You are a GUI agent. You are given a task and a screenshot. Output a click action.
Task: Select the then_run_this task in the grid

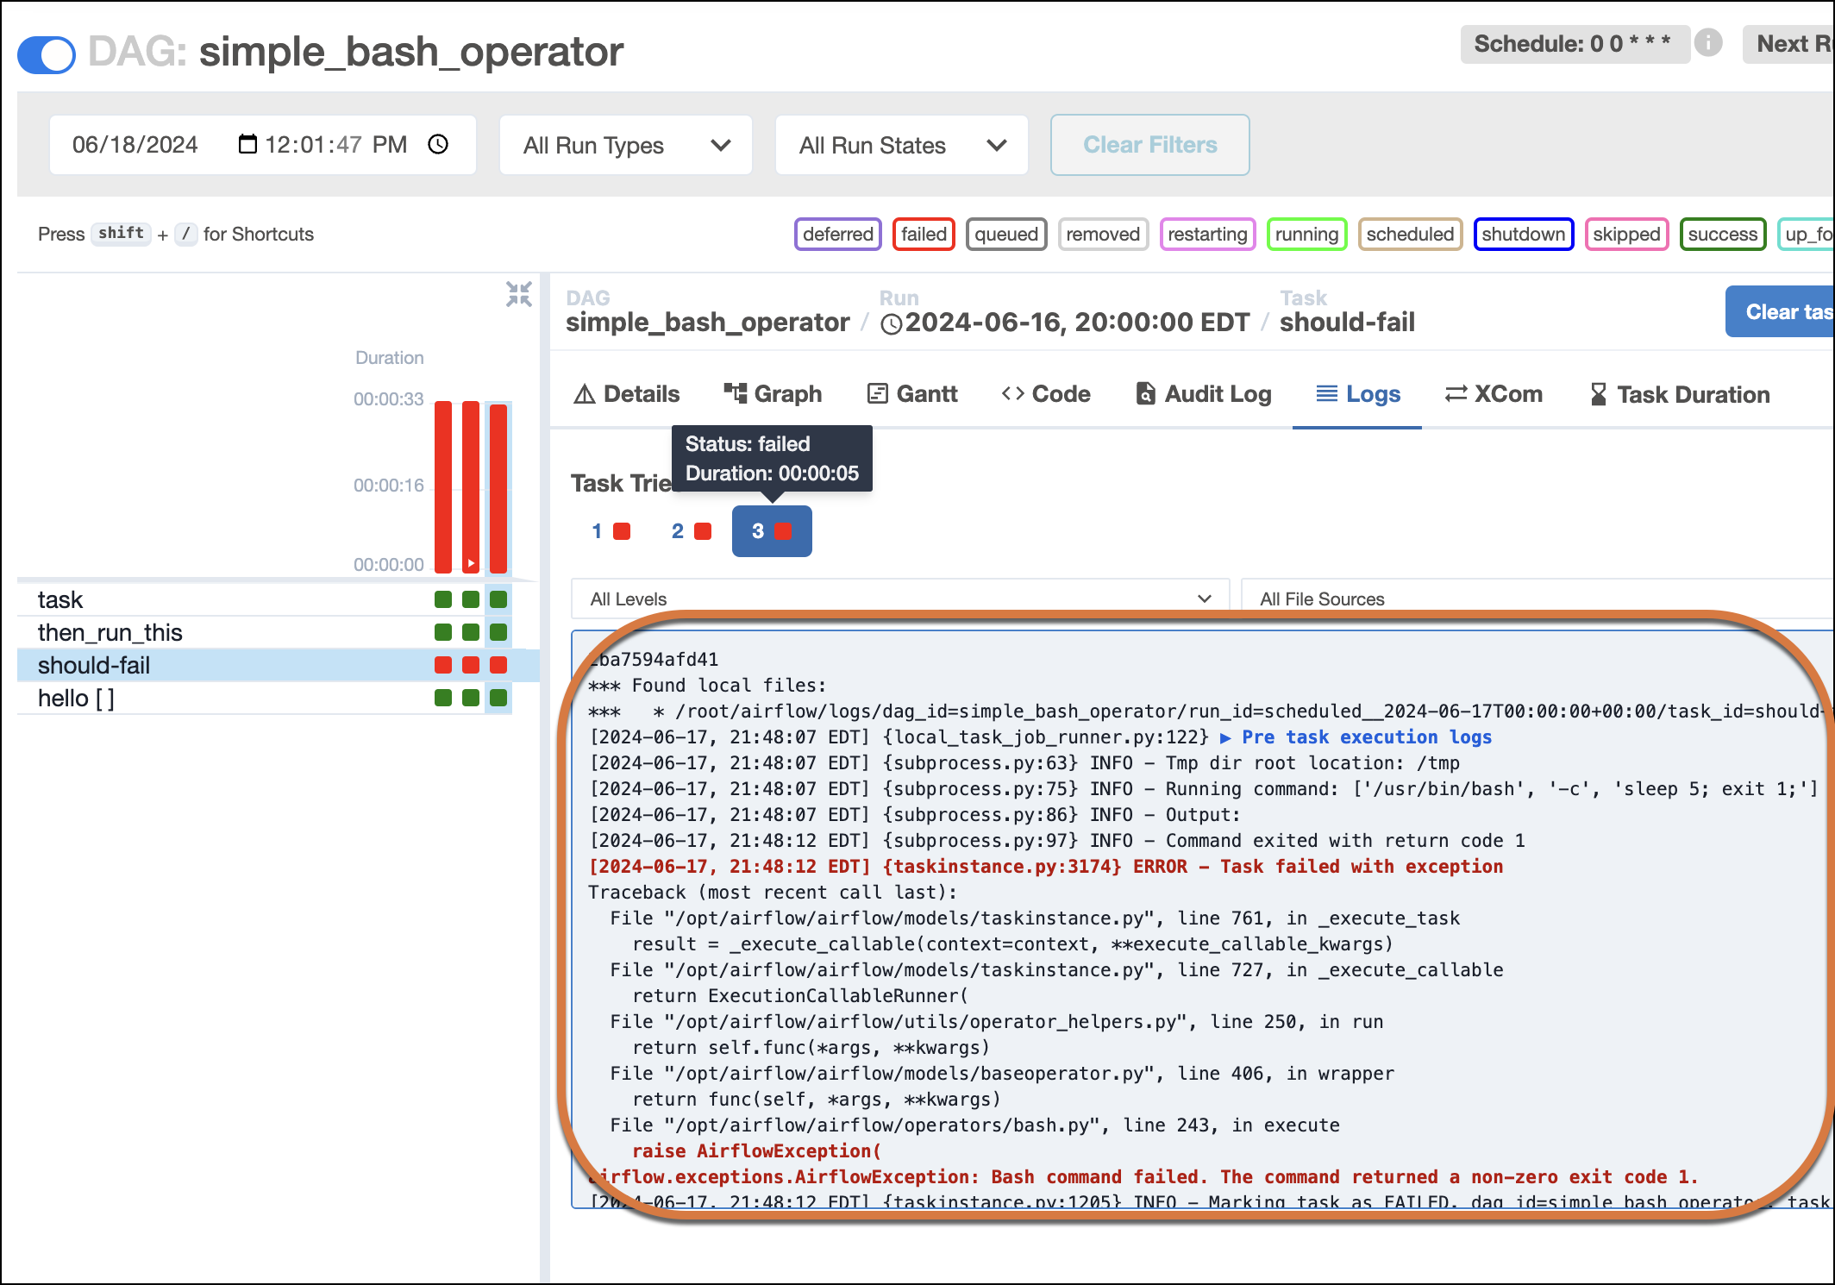(110, 632)
